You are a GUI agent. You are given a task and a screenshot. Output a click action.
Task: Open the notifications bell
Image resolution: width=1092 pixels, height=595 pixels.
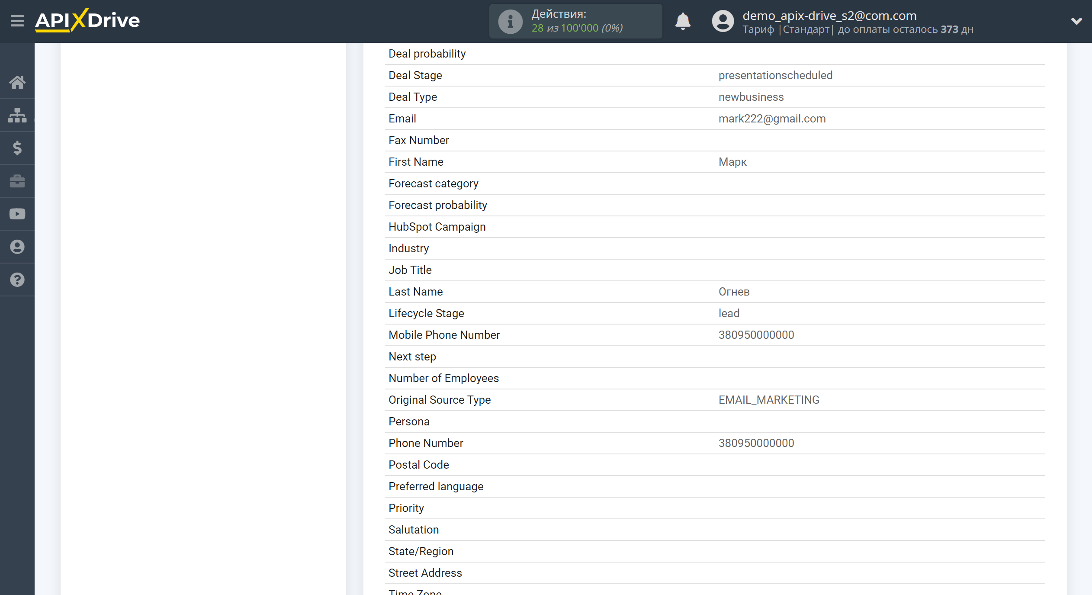pos(683,21)
